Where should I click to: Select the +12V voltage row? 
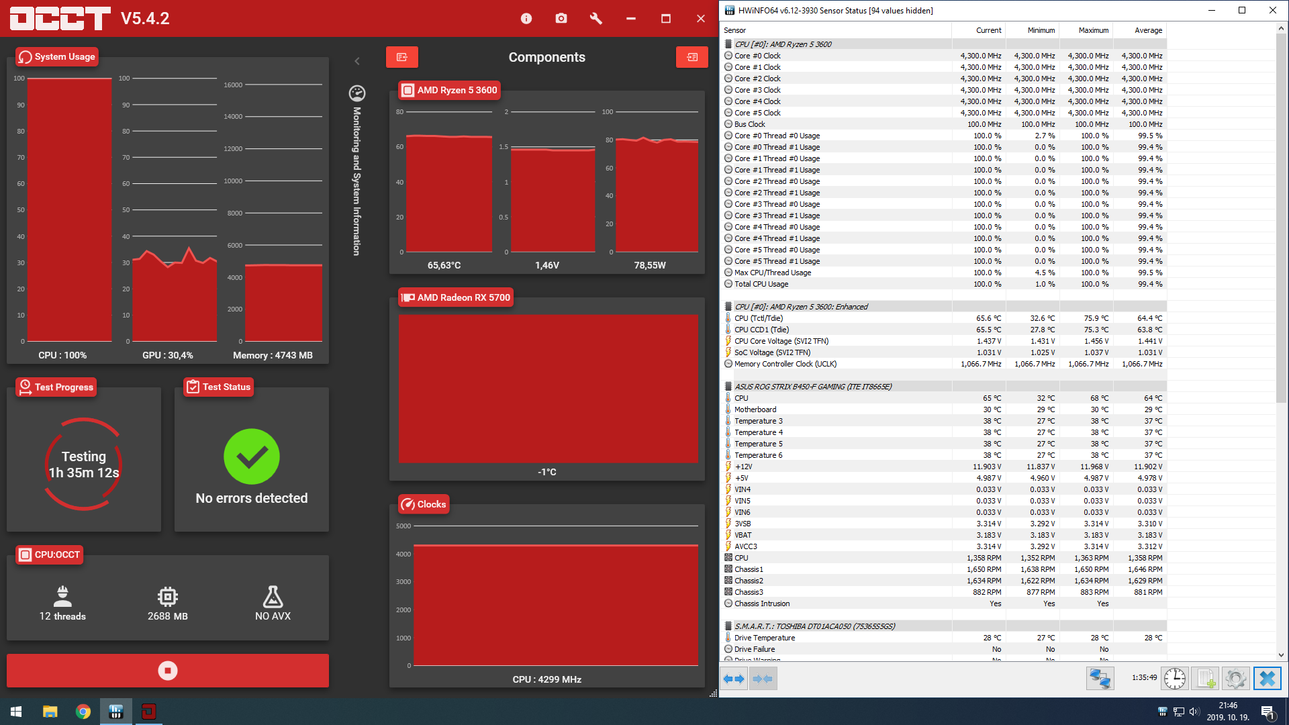click(943, 467)
